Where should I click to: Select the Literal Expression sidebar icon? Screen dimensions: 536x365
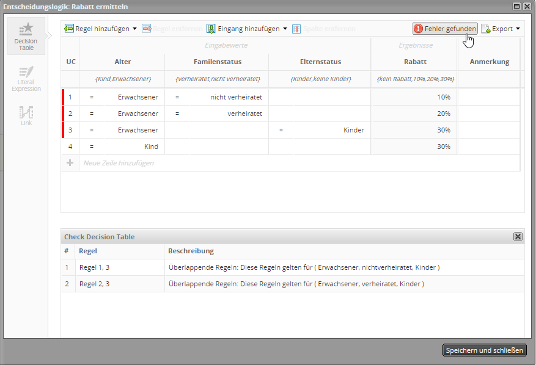tap(26, 79)
